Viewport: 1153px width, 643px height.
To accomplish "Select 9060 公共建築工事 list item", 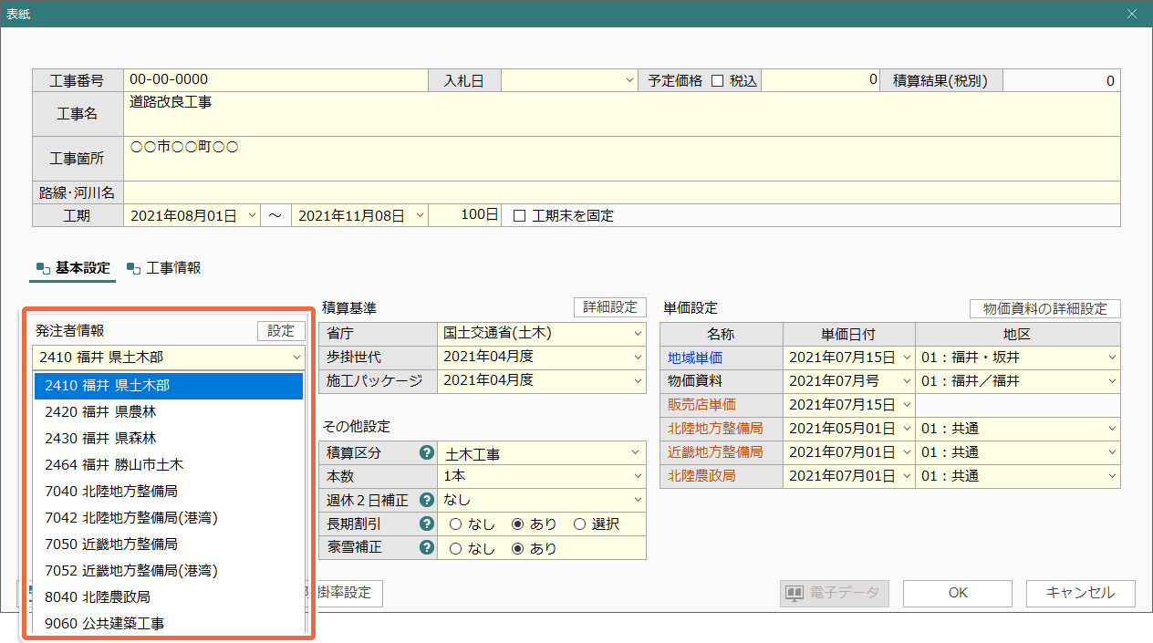I will pos(169,624).
